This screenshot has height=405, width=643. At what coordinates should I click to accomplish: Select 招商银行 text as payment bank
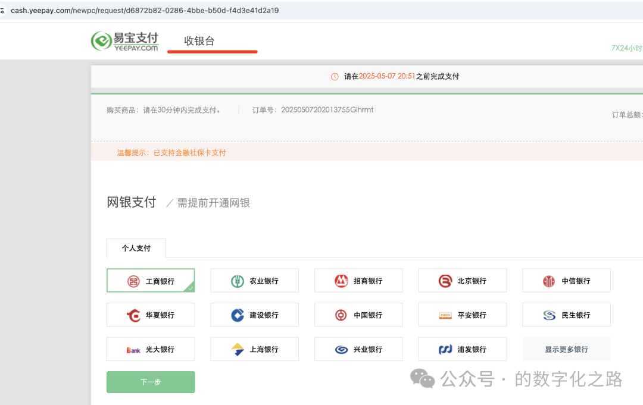click(x=368, y=281)
